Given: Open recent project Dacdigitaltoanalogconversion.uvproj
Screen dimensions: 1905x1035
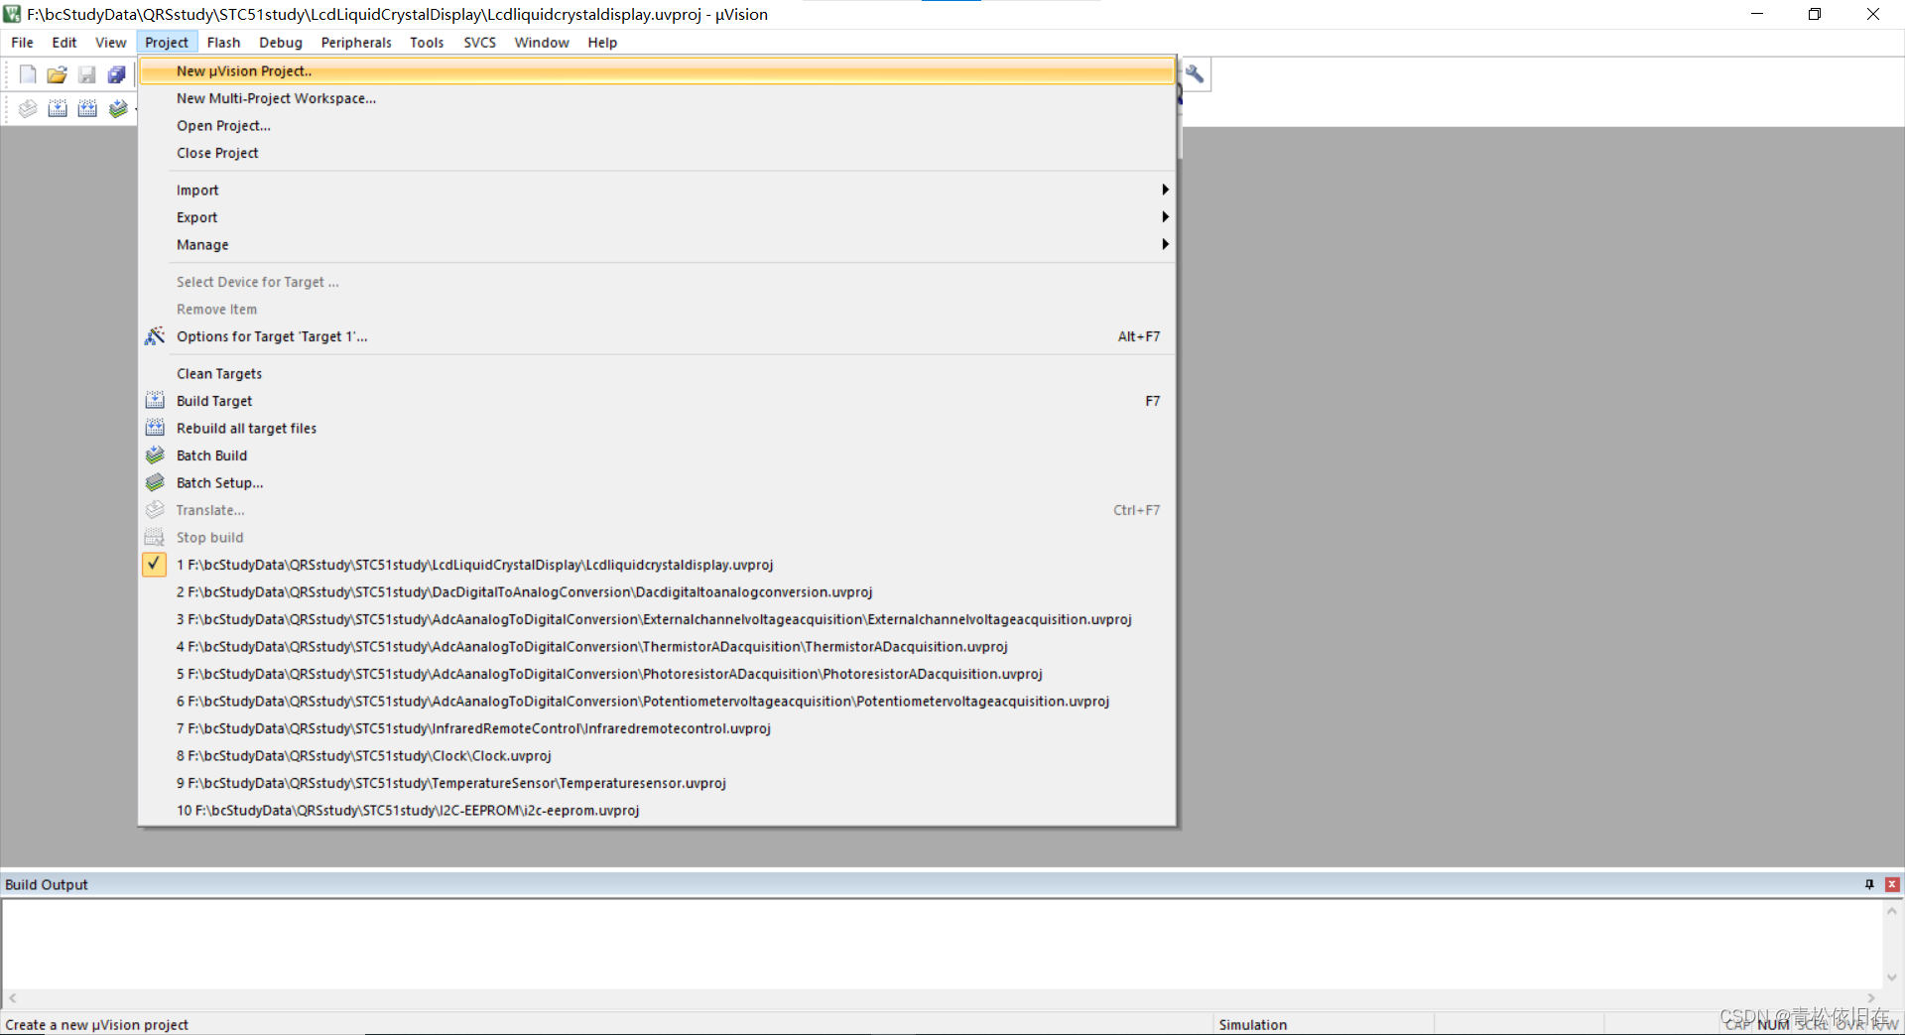Looking at the screenshot, I should pyautogui.click(x=657, y=591).
